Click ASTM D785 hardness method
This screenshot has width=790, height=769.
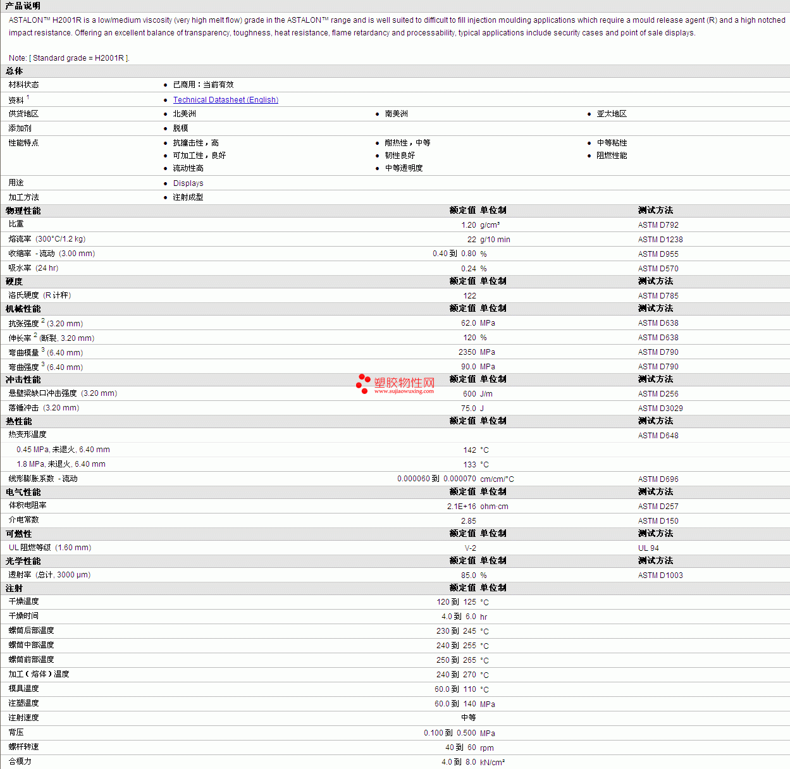[658, 296]
